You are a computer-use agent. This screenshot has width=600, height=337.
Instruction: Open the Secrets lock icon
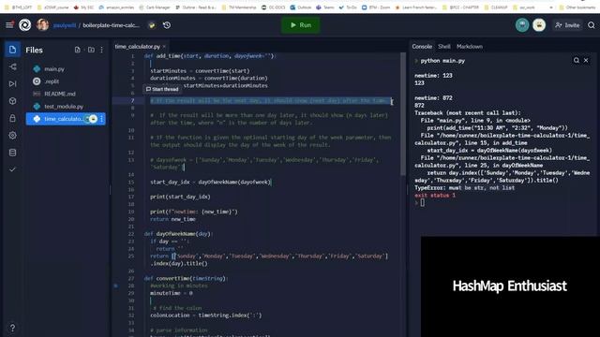pyautogui.click(x=12, y=118)
